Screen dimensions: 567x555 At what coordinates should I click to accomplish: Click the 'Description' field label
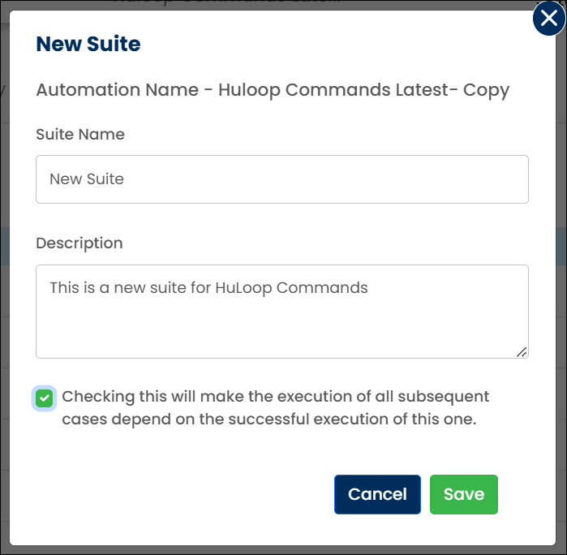79,243
